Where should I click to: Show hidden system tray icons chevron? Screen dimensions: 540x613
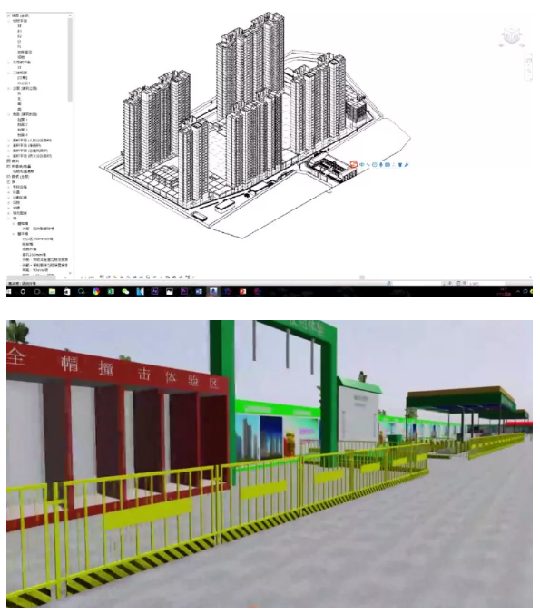click(x=518, y=292)
